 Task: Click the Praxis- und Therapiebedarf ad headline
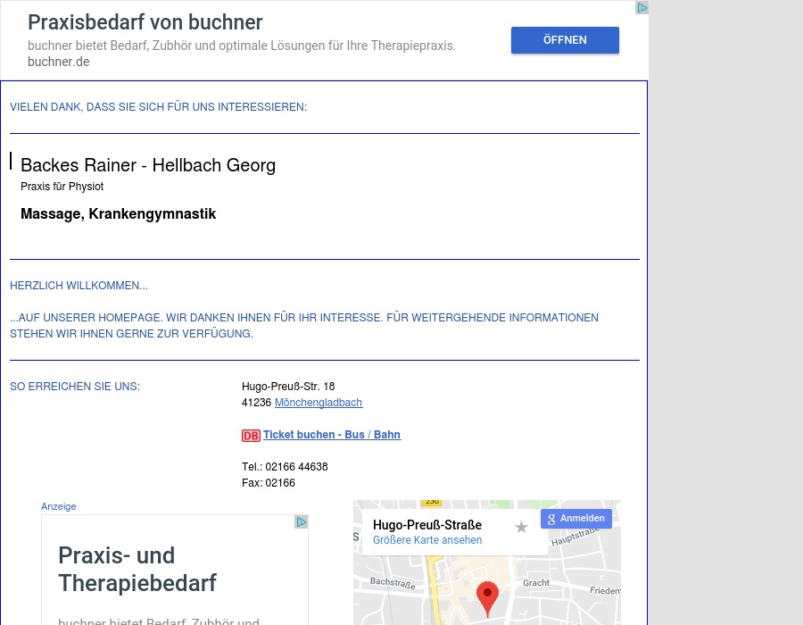[137, 569]
